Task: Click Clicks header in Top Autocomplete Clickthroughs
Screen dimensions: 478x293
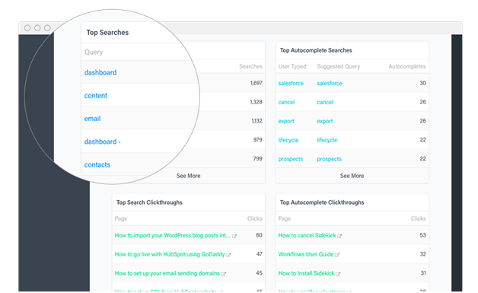Action: (x=419, y=218)
